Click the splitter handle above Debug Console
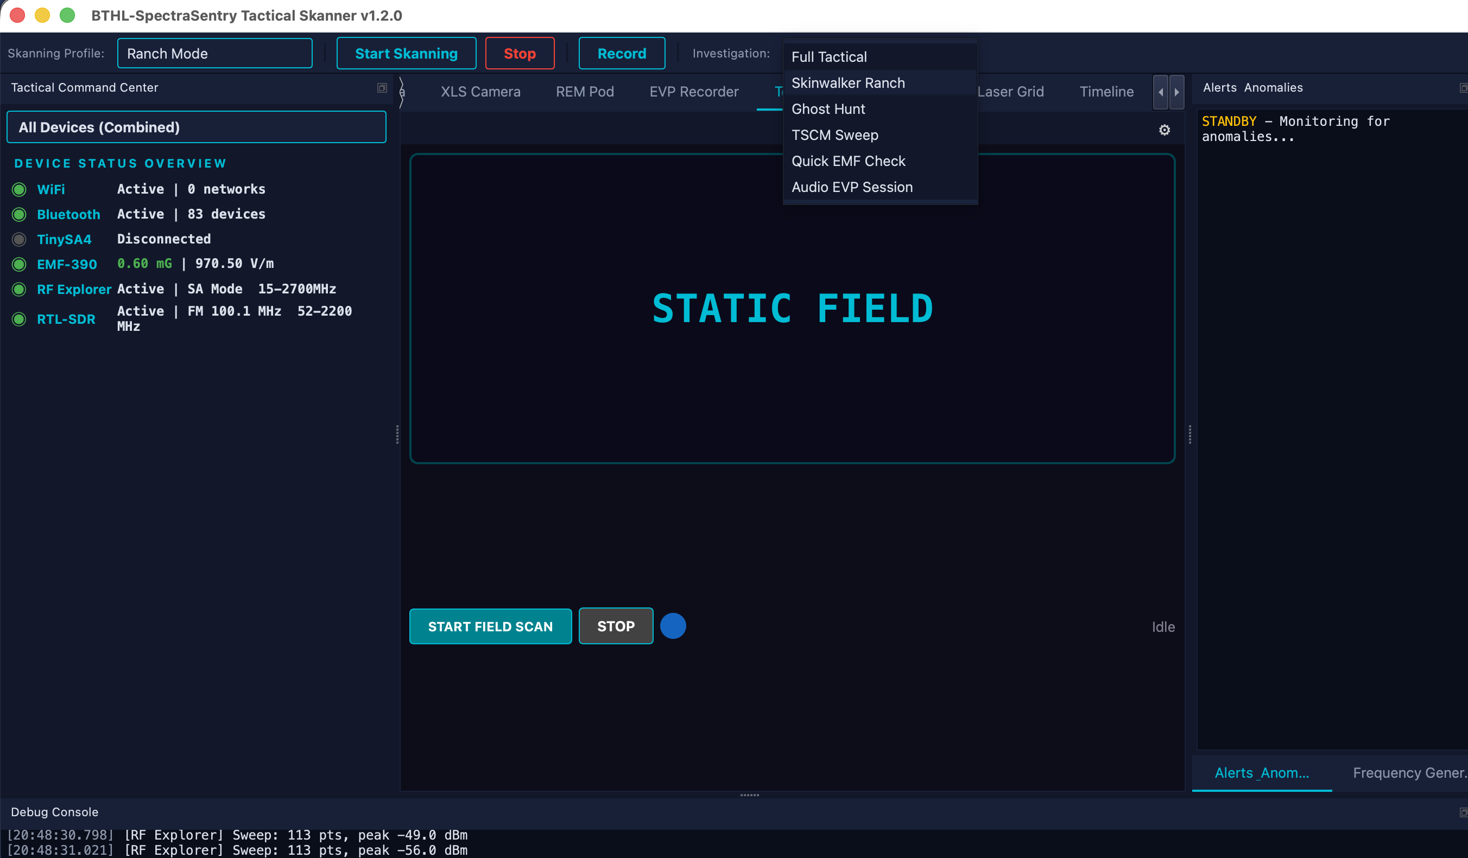Viewport: 1468px width, 858px height. 749,795
